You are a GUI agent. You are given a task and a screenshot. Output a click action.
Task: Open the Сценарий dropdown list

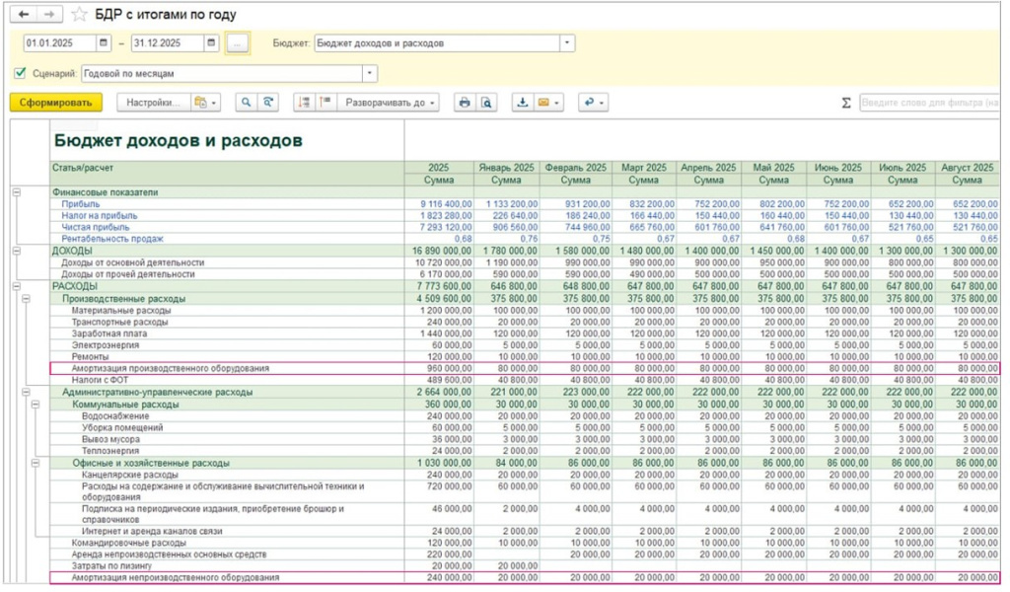tap(370, 73)
